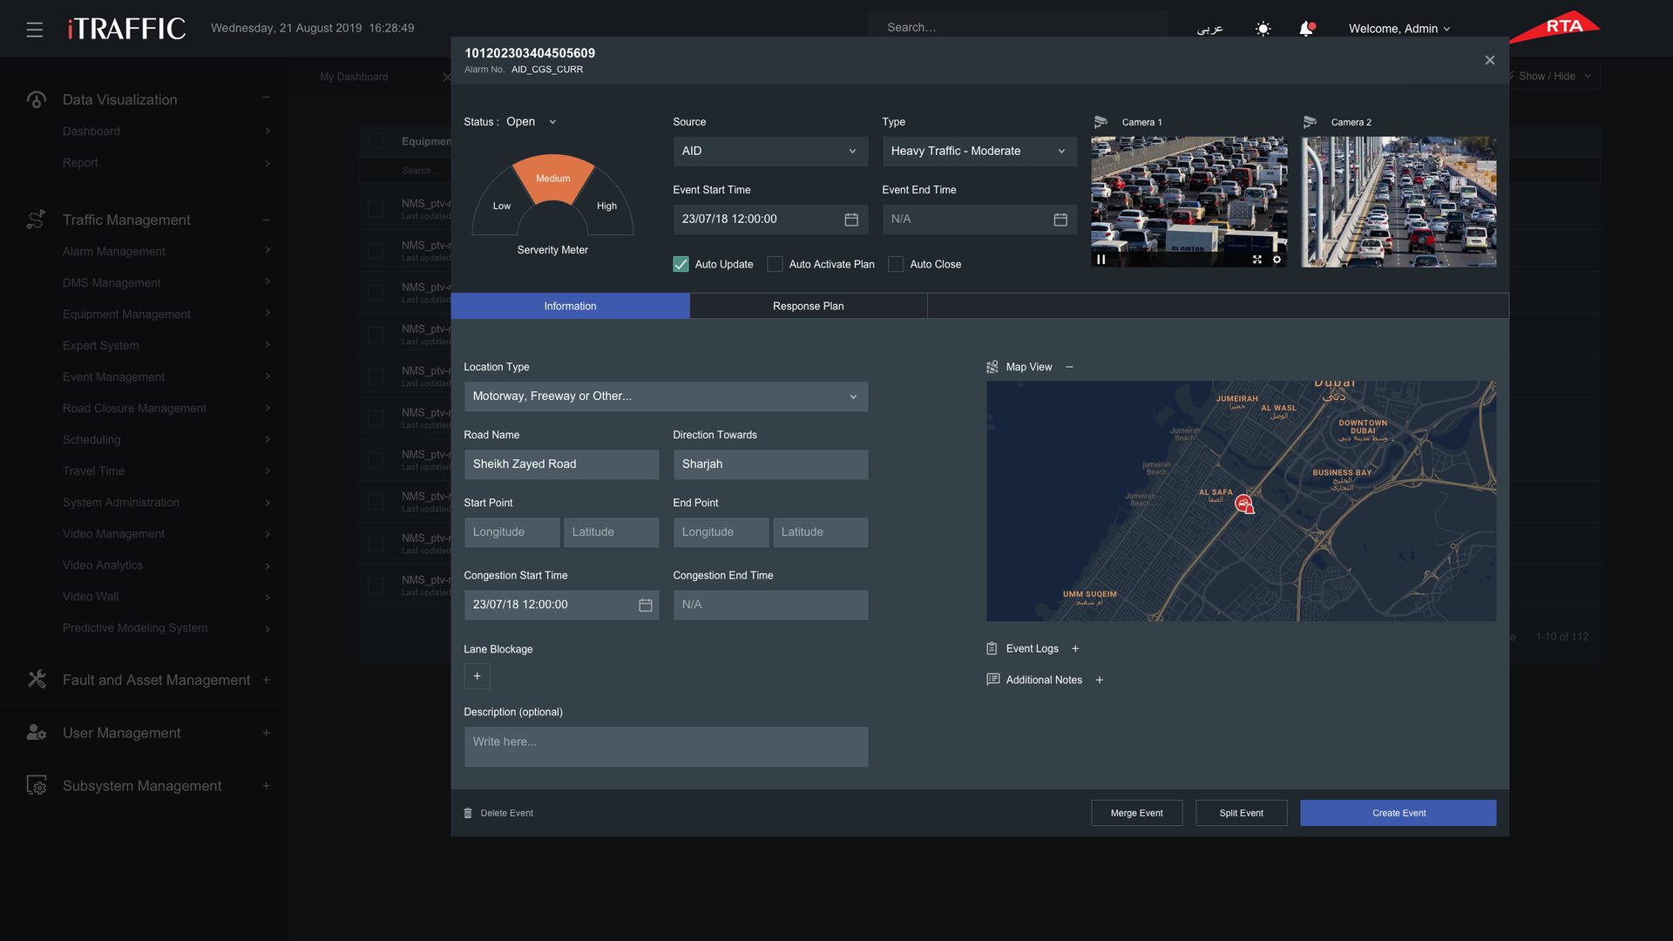Viewport: 1673px width, 941px height.
Task: Click the Split Event button
Action: tap(1242, 813)
